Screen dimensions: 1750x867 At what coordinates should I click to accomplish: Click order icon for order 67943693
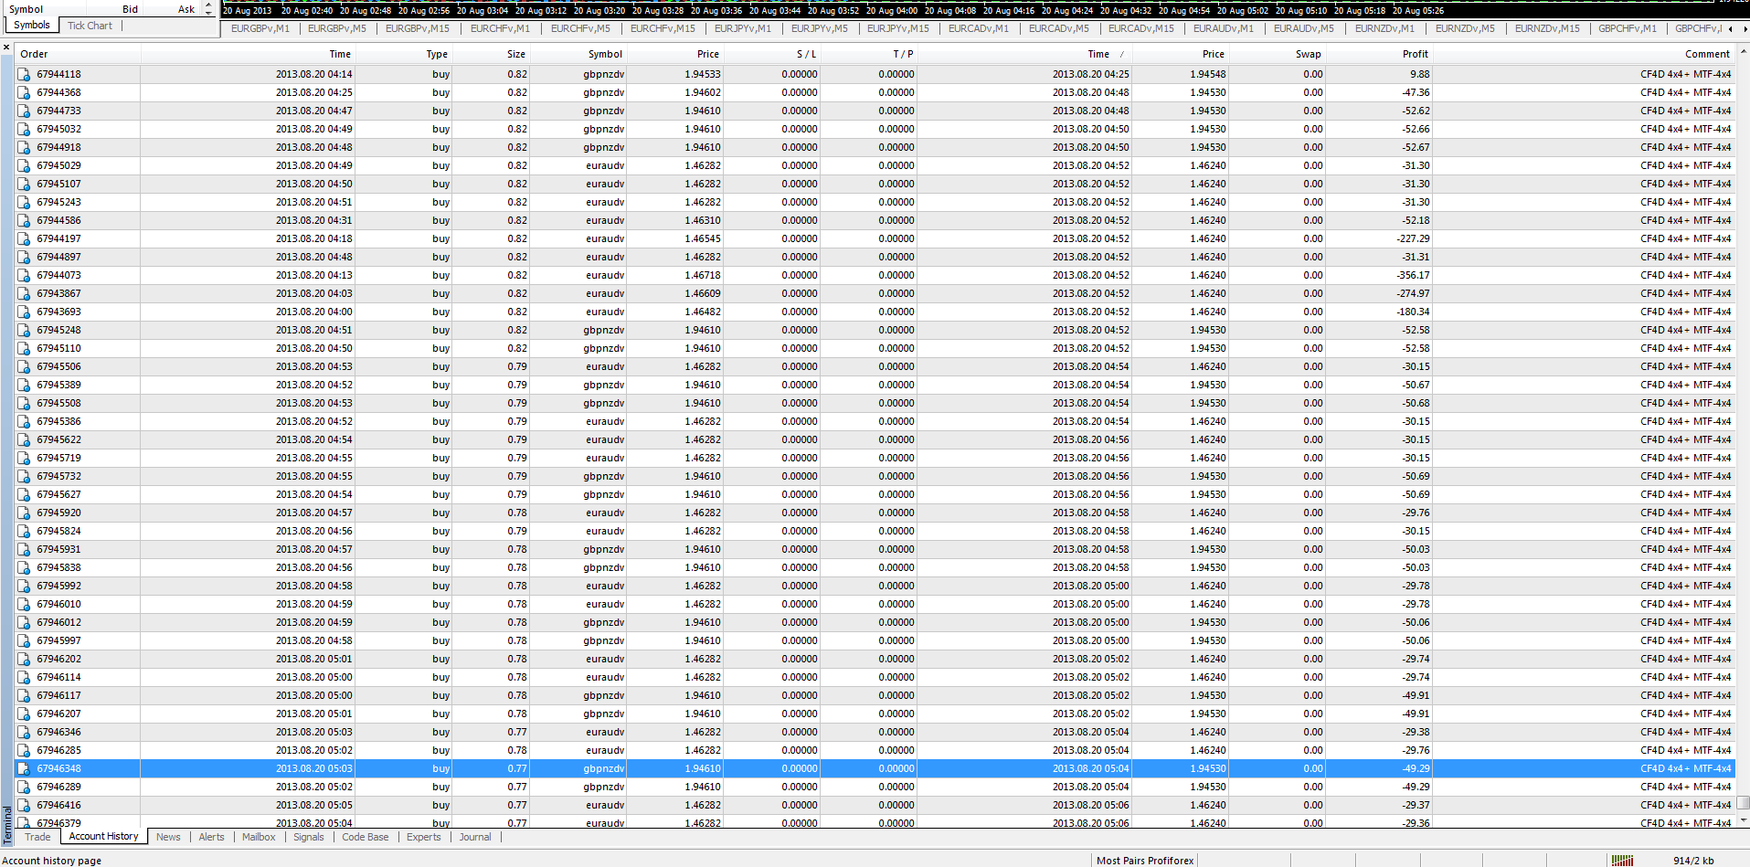click(24, 312)
